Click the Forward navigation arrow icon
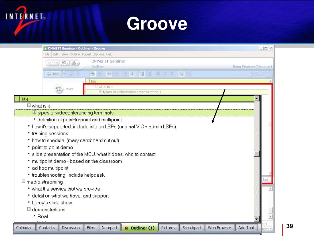Image resolution: width=314 pixels, height=236 pixels. (x=71, y=74)
